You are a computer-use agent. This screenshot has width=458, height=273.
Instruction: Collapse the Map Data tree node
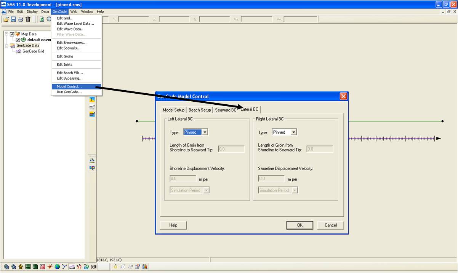(6, 34)
